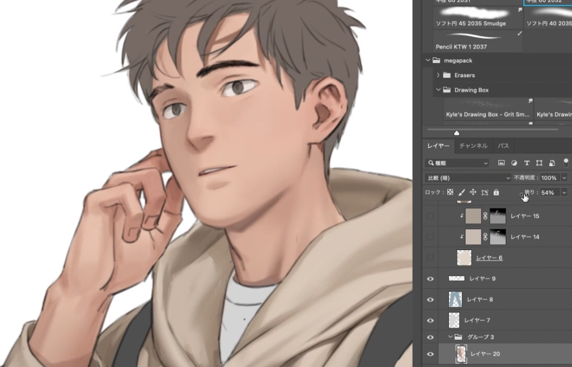Image resolution: width=572 pixels, height=367 pixels.
Task: Collapse the Drawing Box brush group chevron
Action: pos(438,90)
